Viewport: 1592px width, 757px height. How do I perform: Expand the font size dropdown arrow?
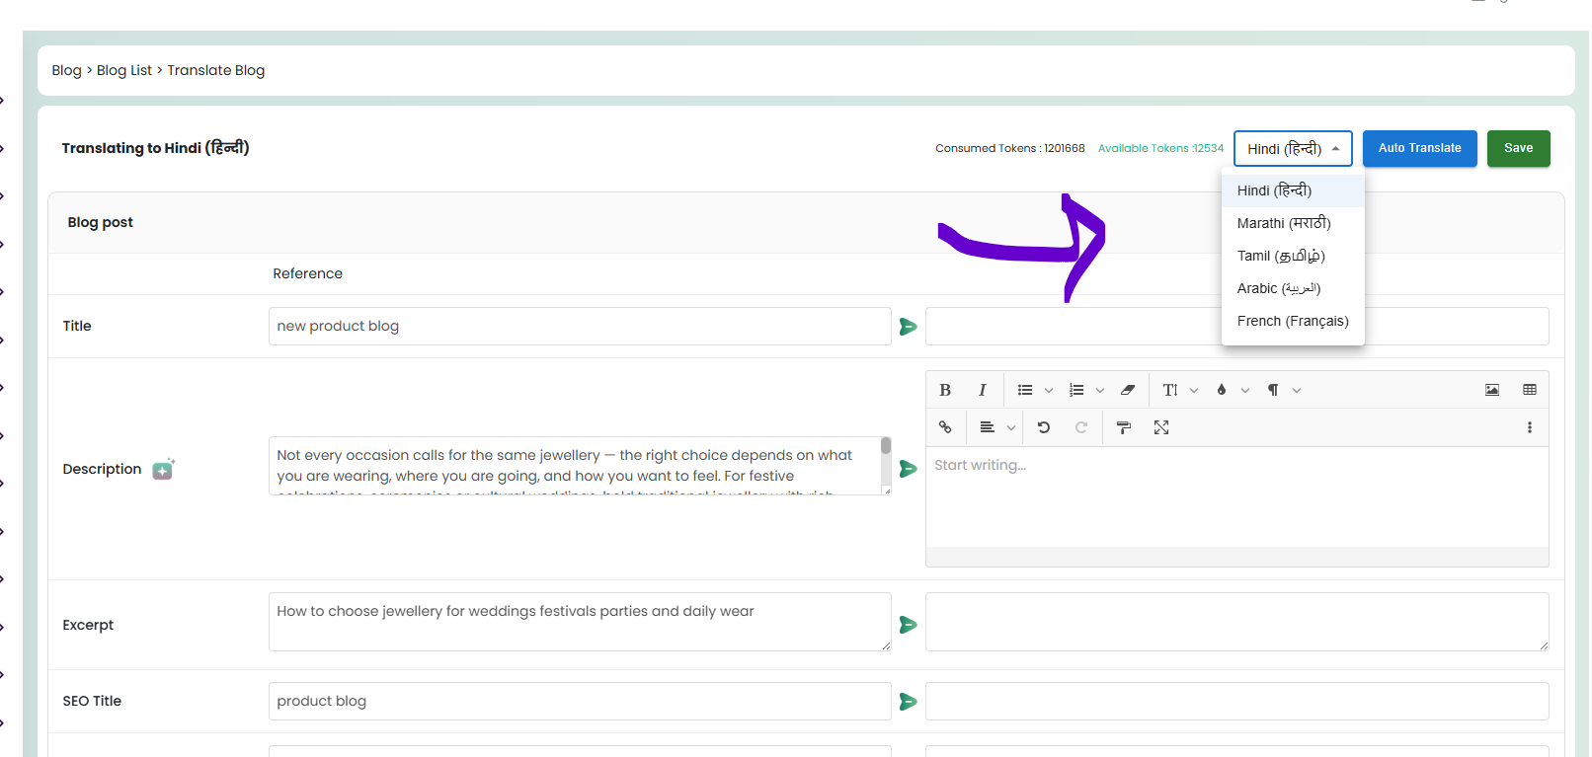1194,391
